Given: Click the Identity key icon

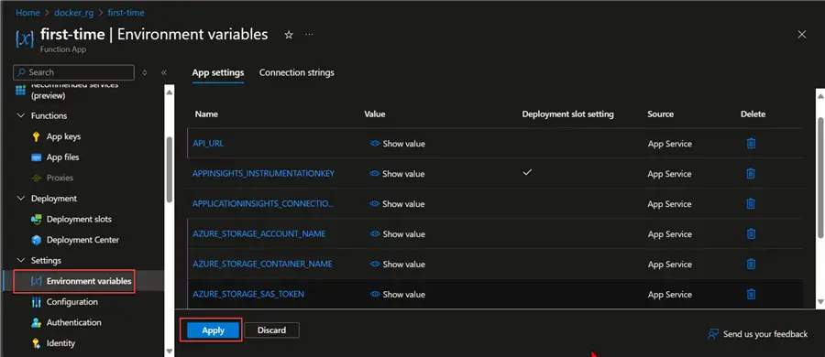Looking at the screenshot, I should tap(36, 343).
